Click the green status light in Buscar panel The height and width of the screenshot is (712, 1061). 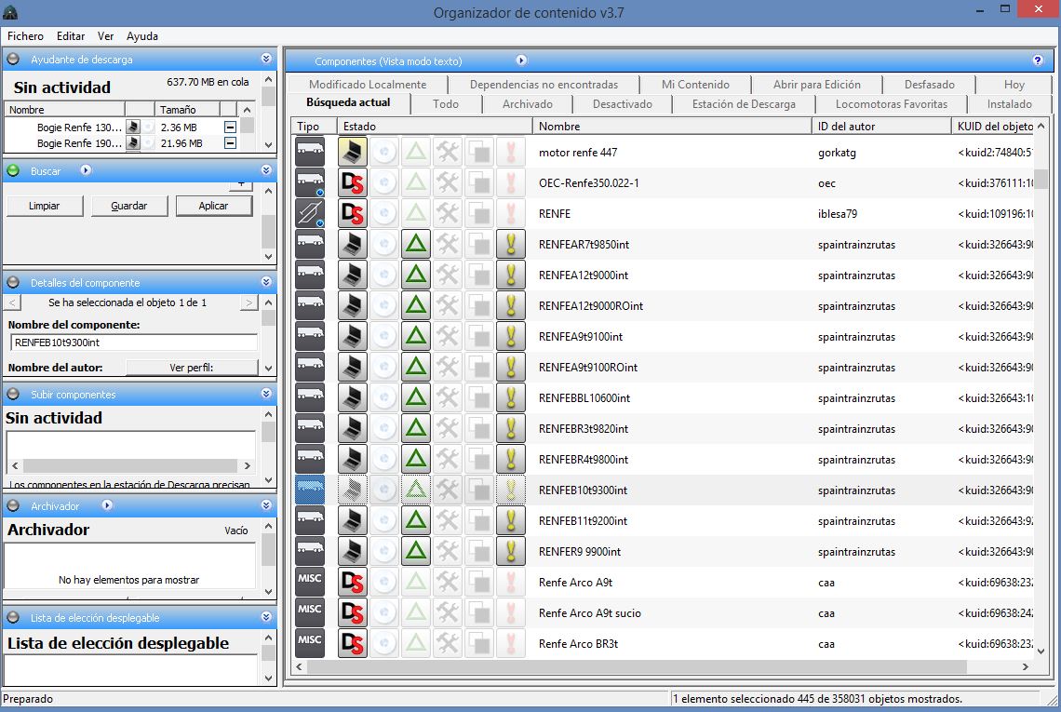tap(13, 171)
